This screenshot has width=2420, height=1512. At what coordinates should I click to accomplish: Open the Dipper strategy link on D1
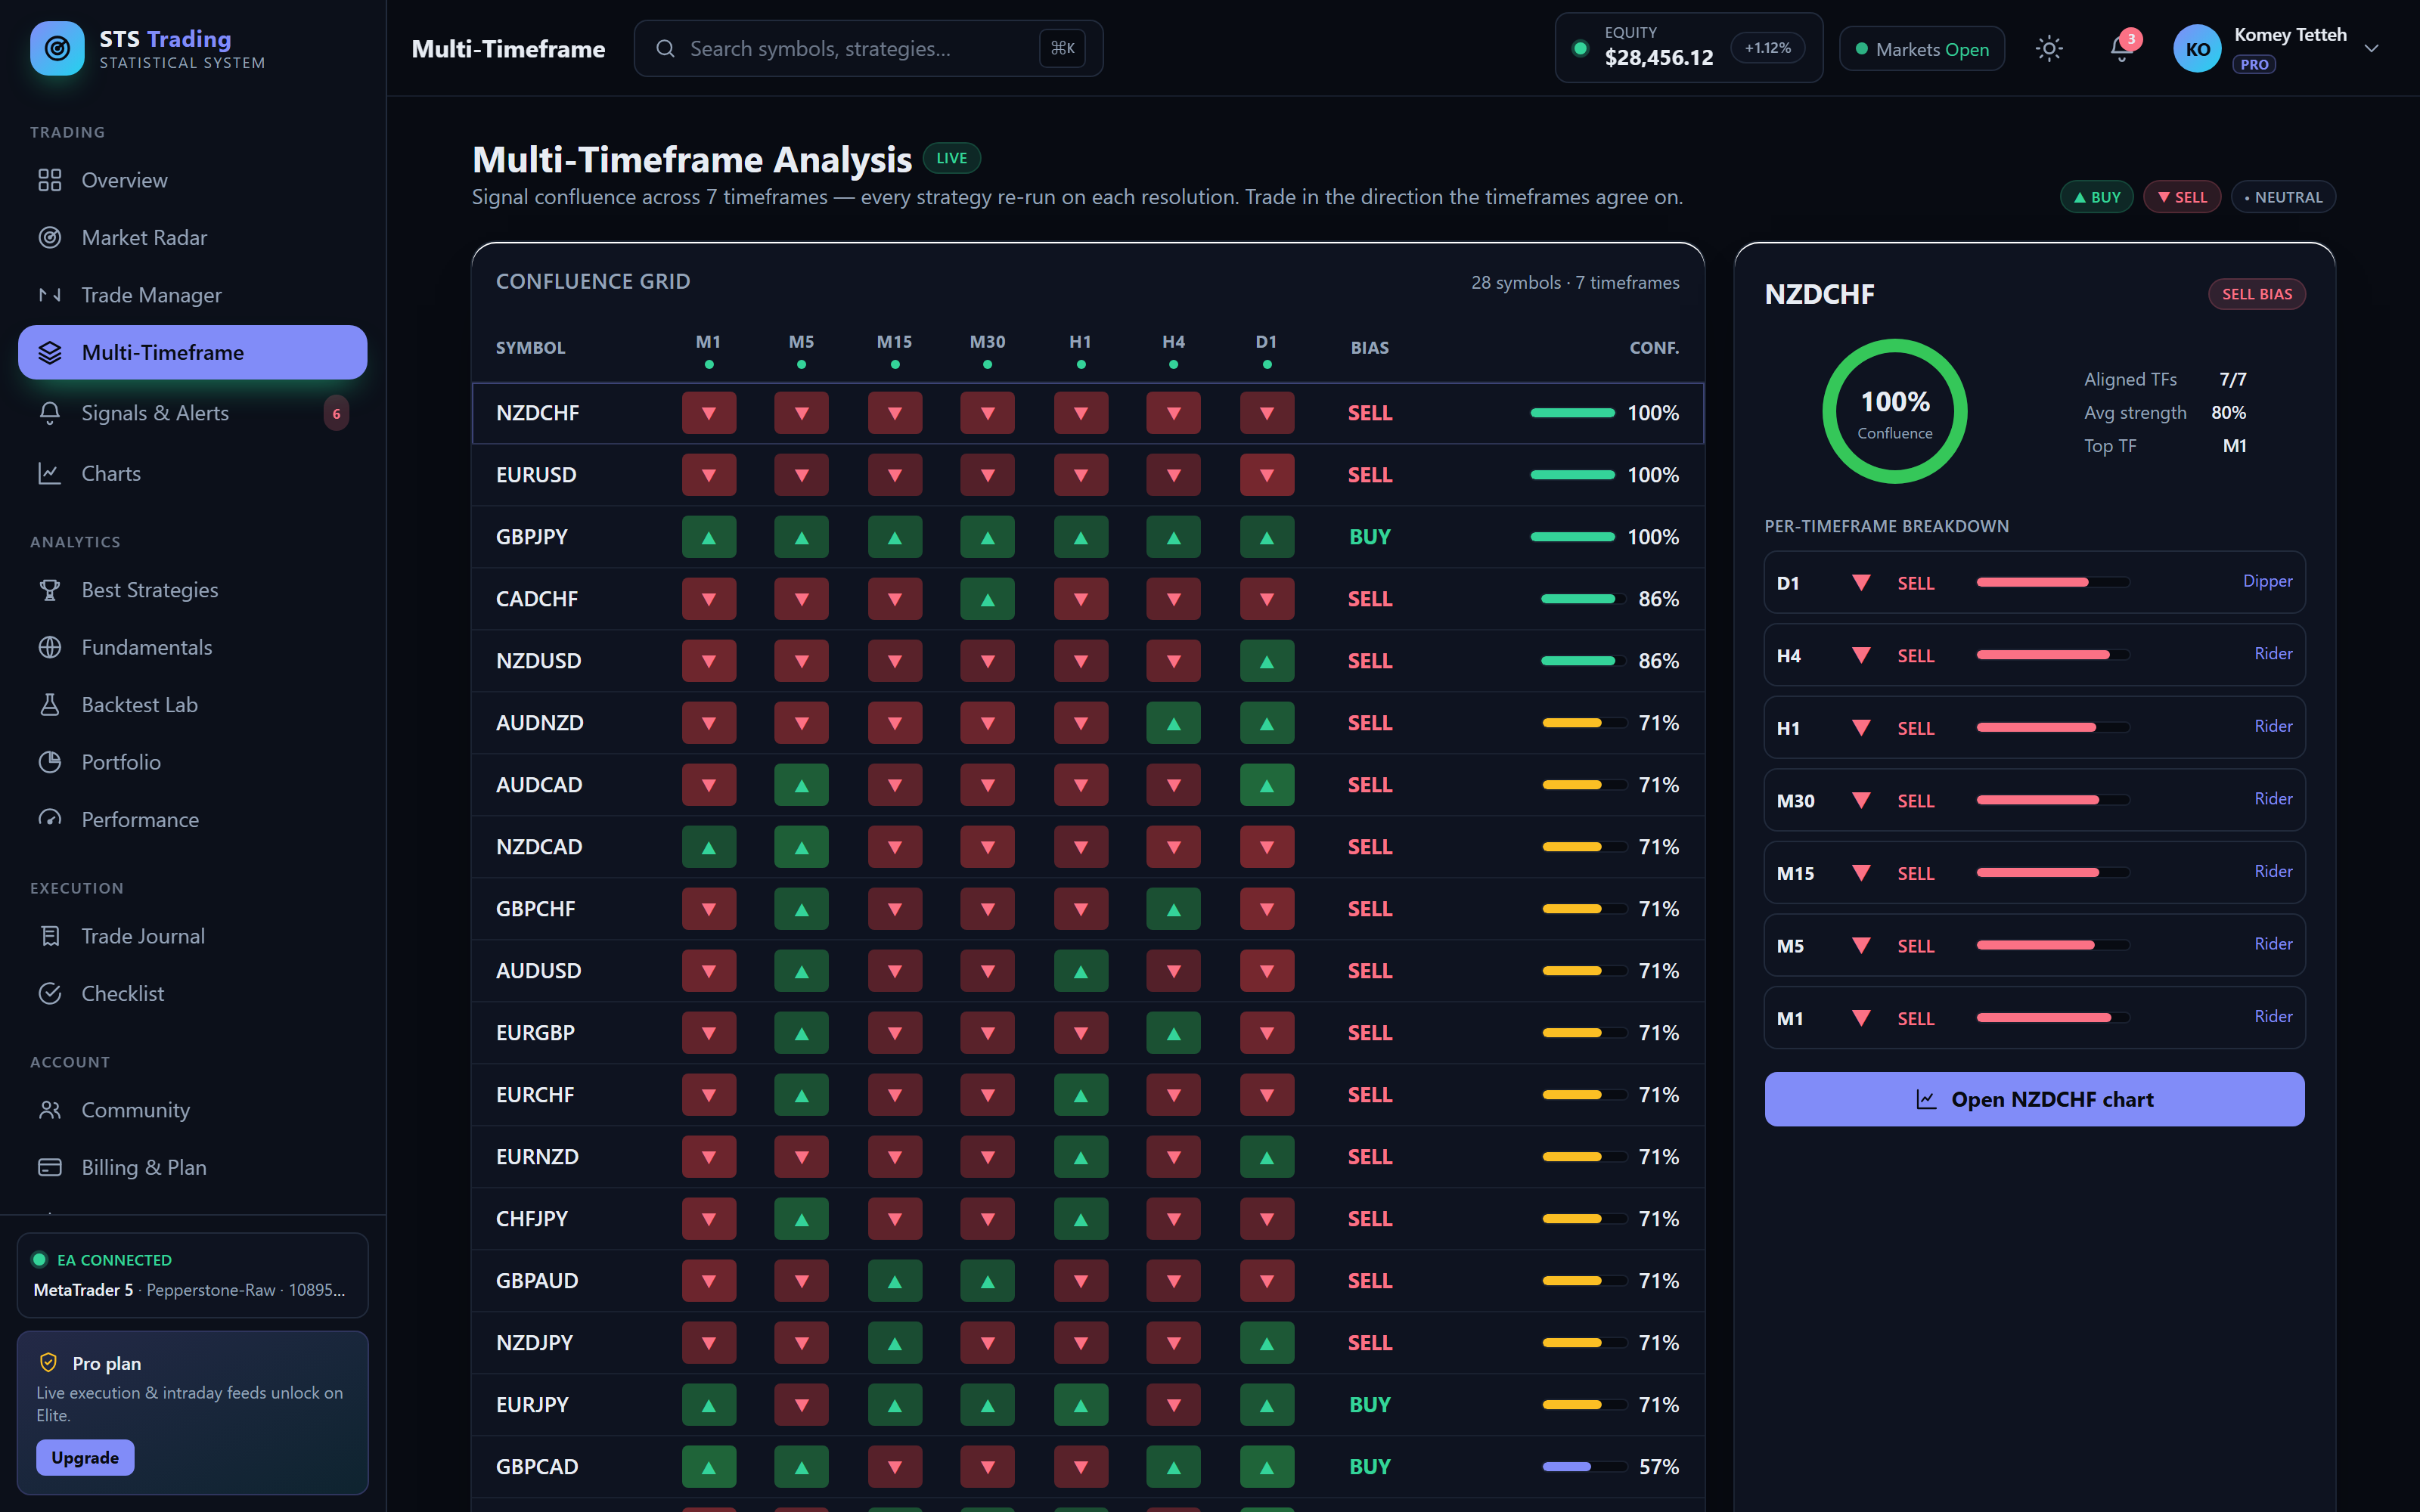point(2267,581)
